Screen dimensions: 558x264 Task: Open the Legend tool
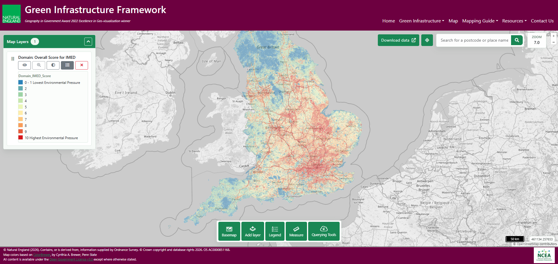click(x=275, y=231)
